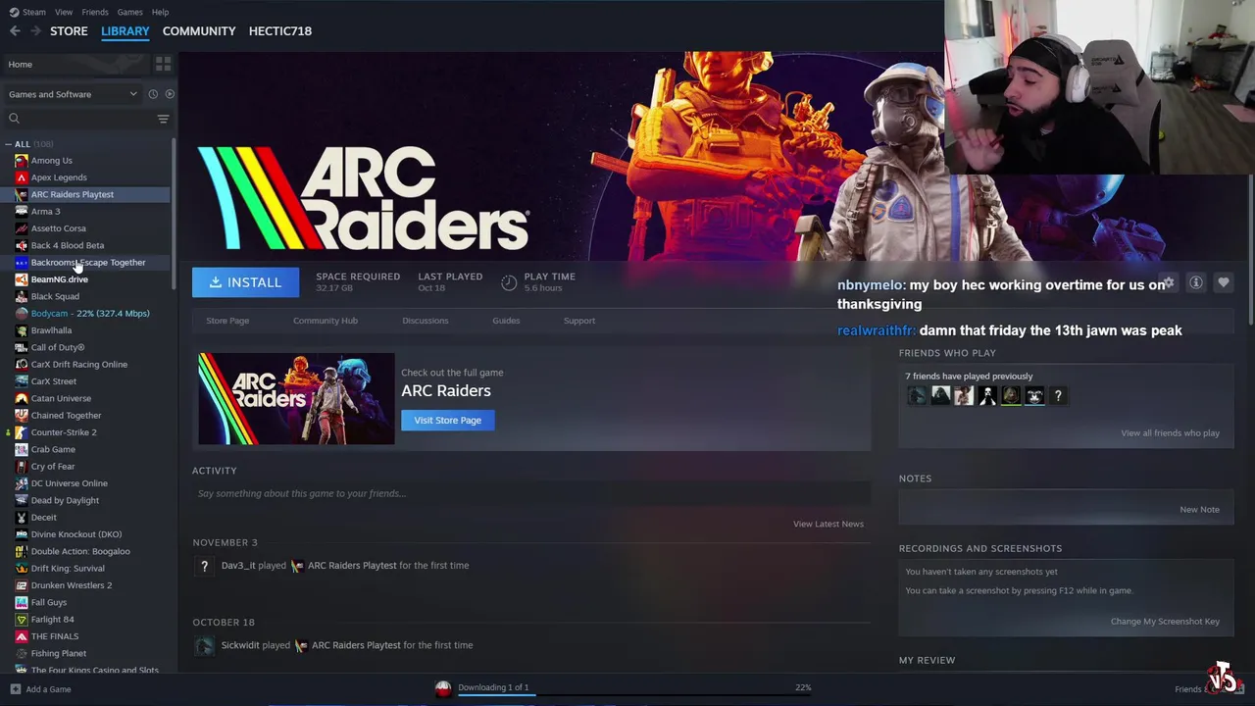1255x706 pixels.
Task: Select Backrooms: Escape Together in list
Action: 87,263
